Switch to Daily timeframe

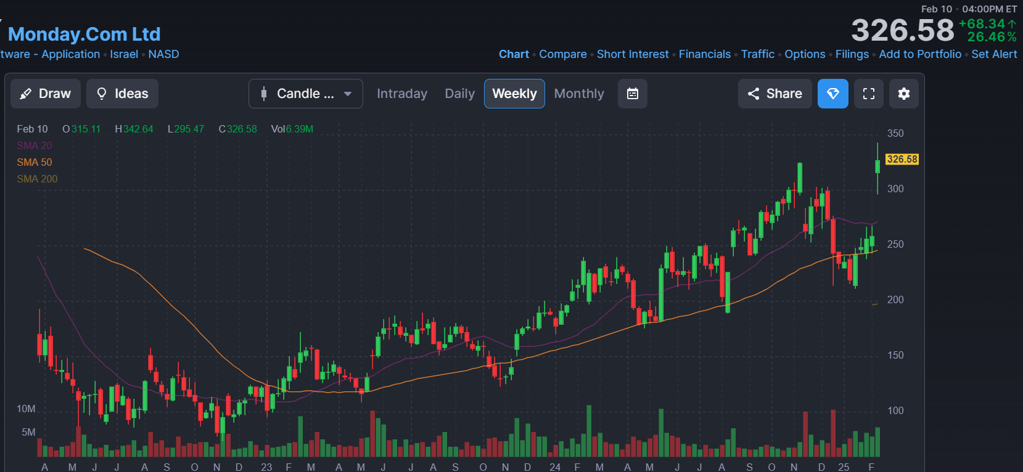pos(459,94)
